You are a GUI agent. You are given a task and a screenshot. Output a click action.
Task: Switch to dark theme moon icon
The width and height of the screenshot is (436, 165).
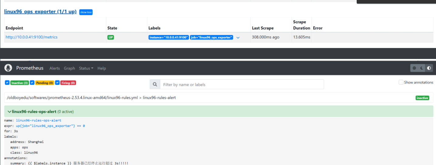click(422, 68)
